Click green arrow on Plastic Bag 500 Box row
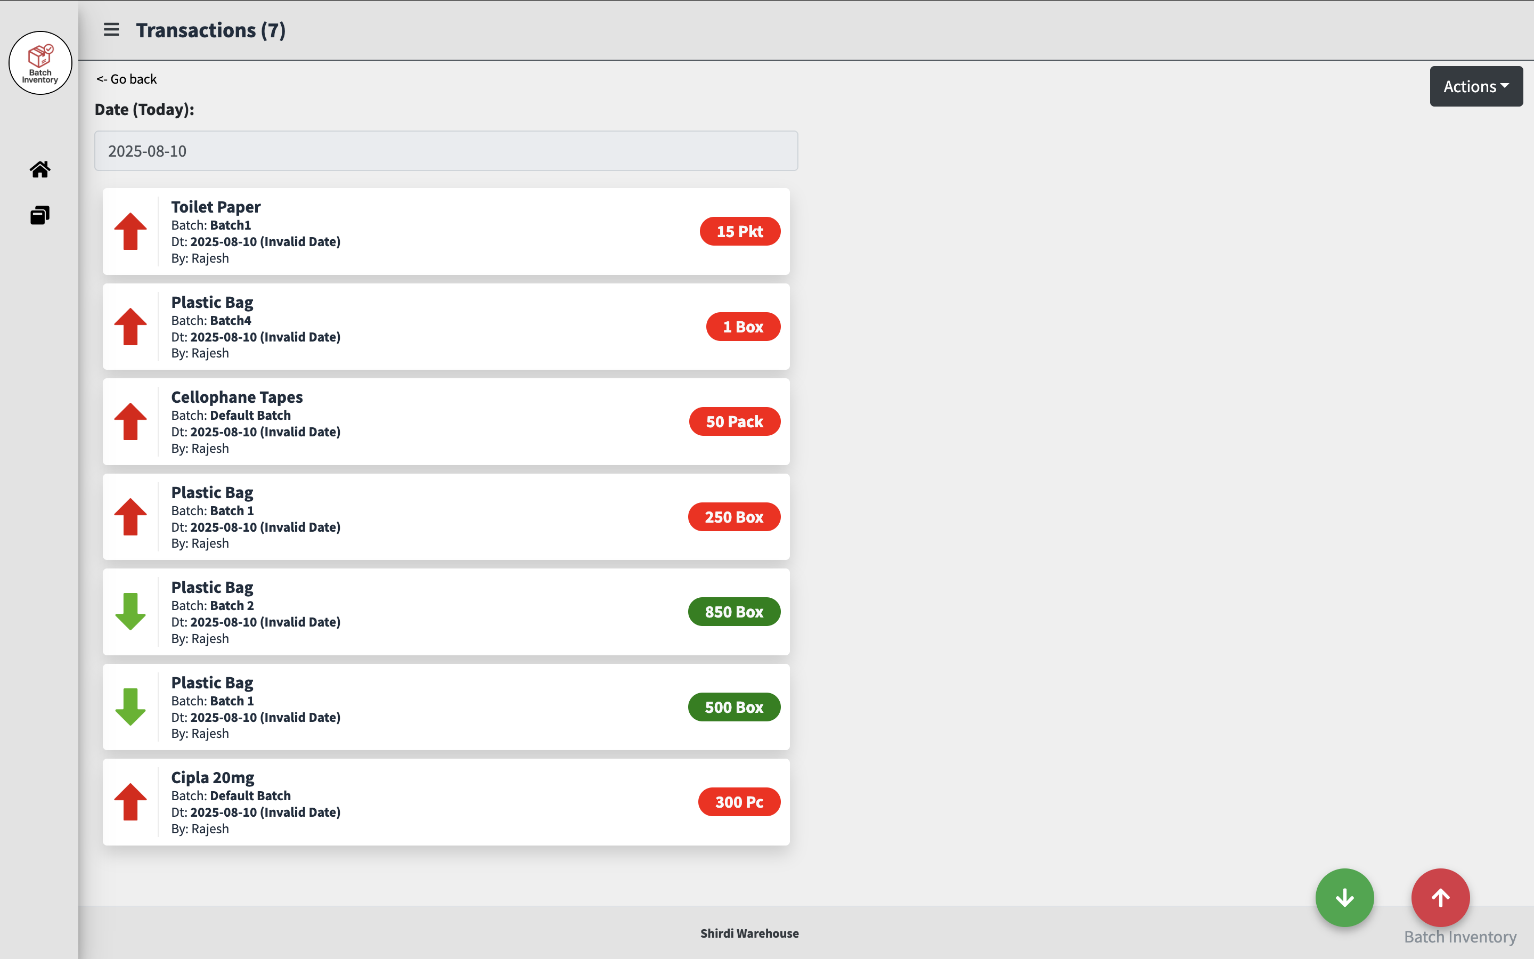The image size is (1534, 959). [x=130, y=707]
